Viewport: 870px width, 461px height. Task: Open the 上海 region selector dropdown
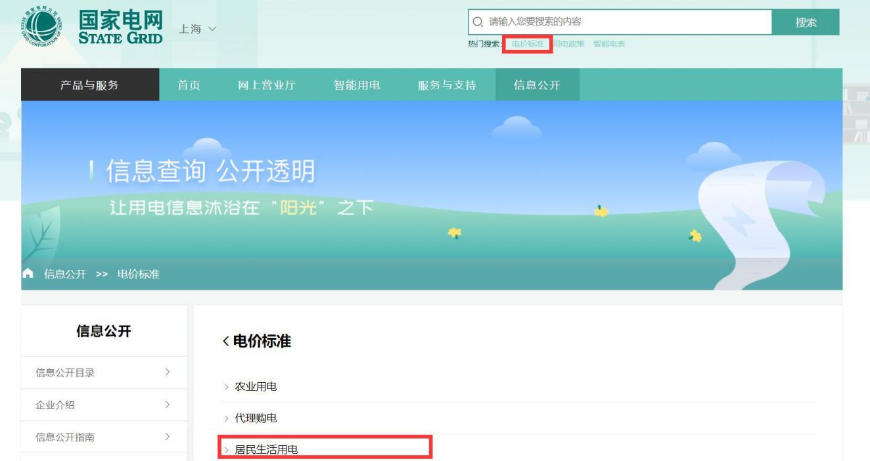point(196,29)
